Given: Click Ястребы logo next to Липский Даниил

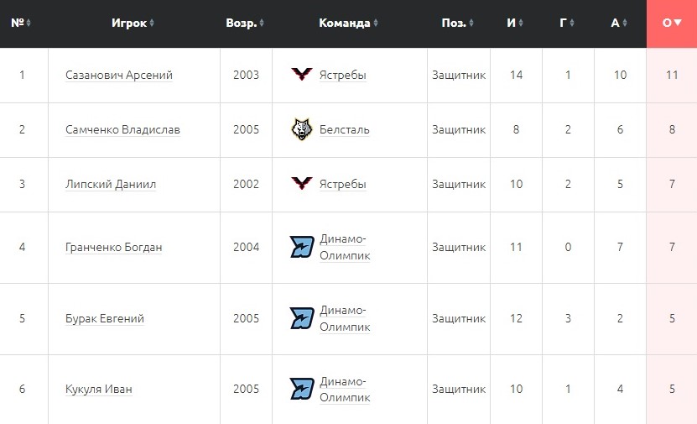Looking at the screenshot, I should click(302, 184).
